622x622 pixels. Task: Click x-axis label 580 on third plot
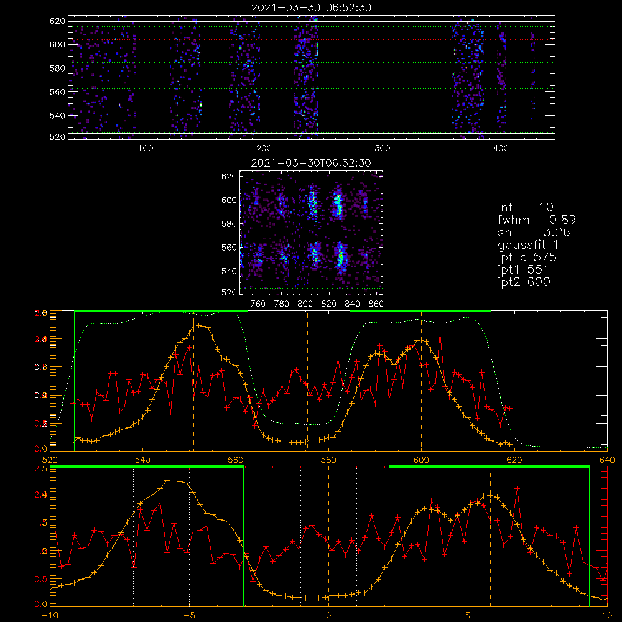pos(328,460)
